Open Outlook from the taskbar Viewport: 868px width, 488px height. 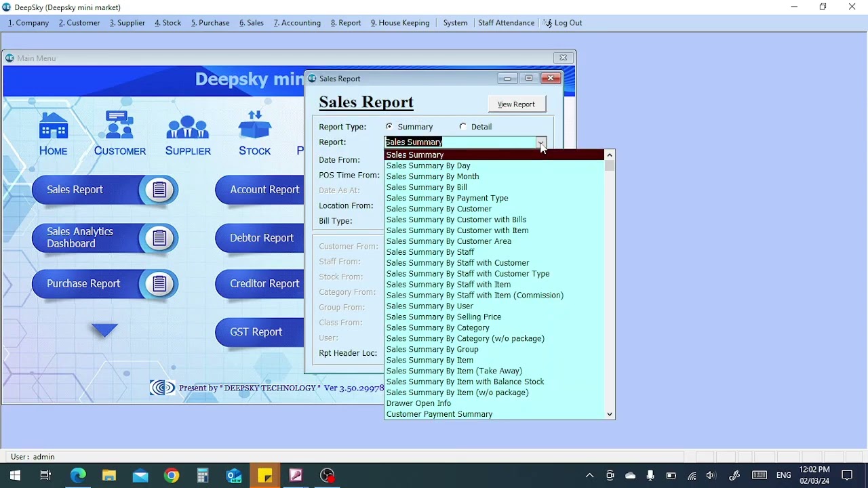(x=234, y=475)
